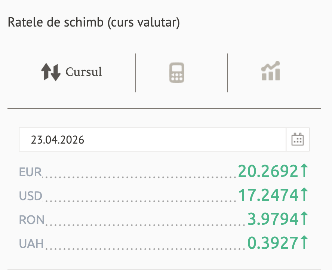332x270 pixels.
Task: Switch to the exchange rate chart tab
Action: tap(270, 71)
